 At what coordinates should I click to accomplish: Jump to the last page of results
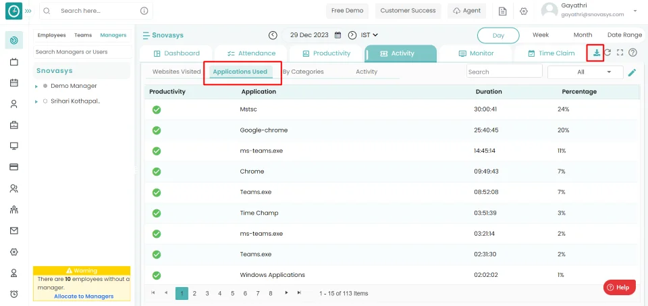click(x=299, y=292)
